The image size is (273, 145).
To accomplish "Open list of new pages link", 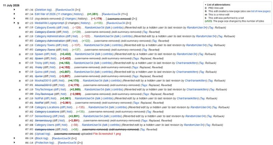I will (260, 11).
